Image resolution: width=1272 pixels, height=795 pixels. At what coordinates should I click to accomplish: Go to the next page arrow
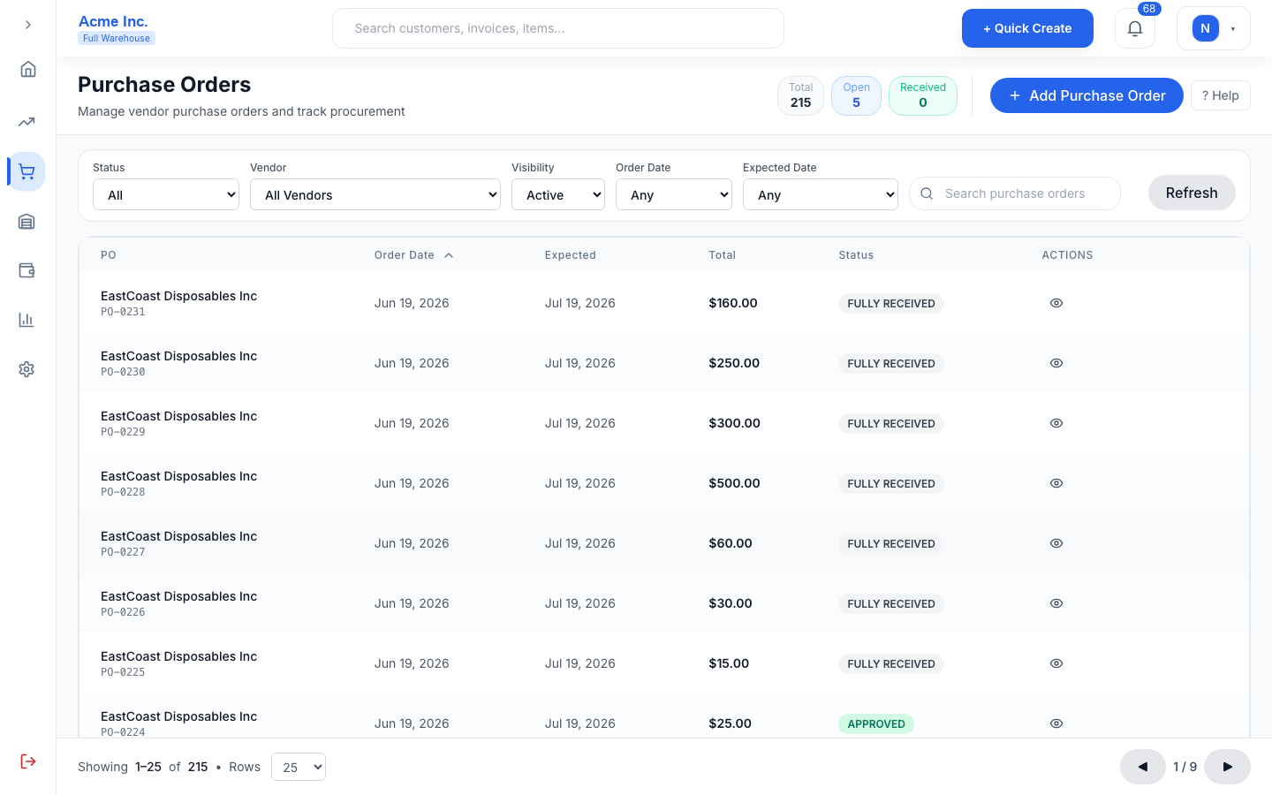[1228, 767]
